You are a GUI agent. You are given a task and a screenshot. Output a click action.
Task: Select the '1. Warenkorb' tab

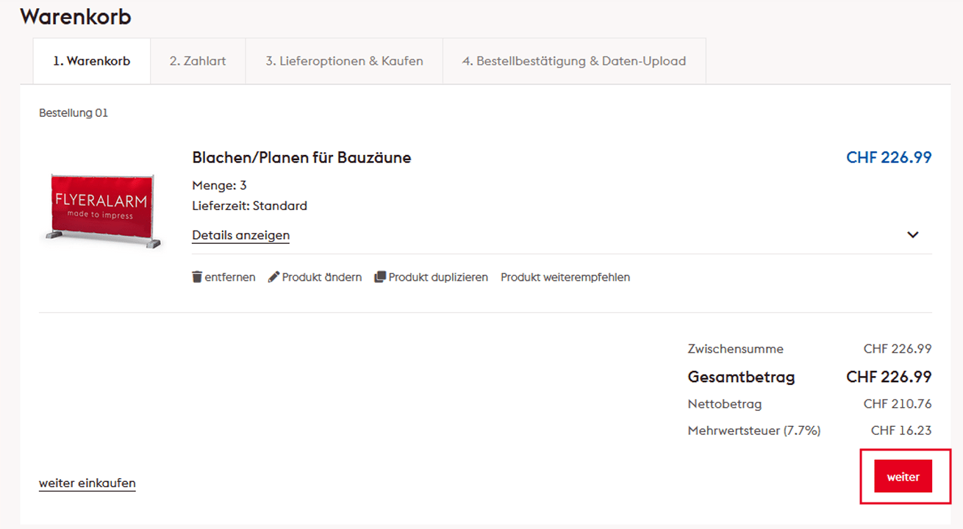click(91, 61)
